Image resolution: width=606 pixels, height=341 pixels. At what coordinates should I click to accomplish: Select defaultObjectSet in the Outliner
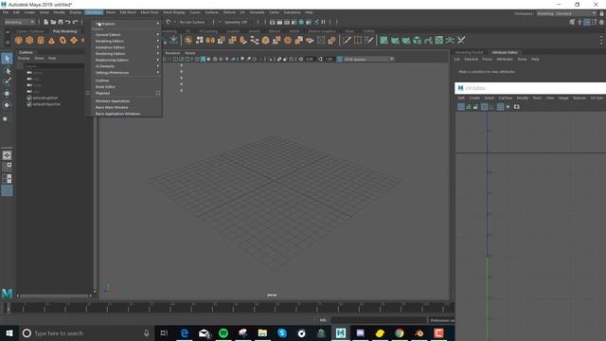tap(46, 104)
